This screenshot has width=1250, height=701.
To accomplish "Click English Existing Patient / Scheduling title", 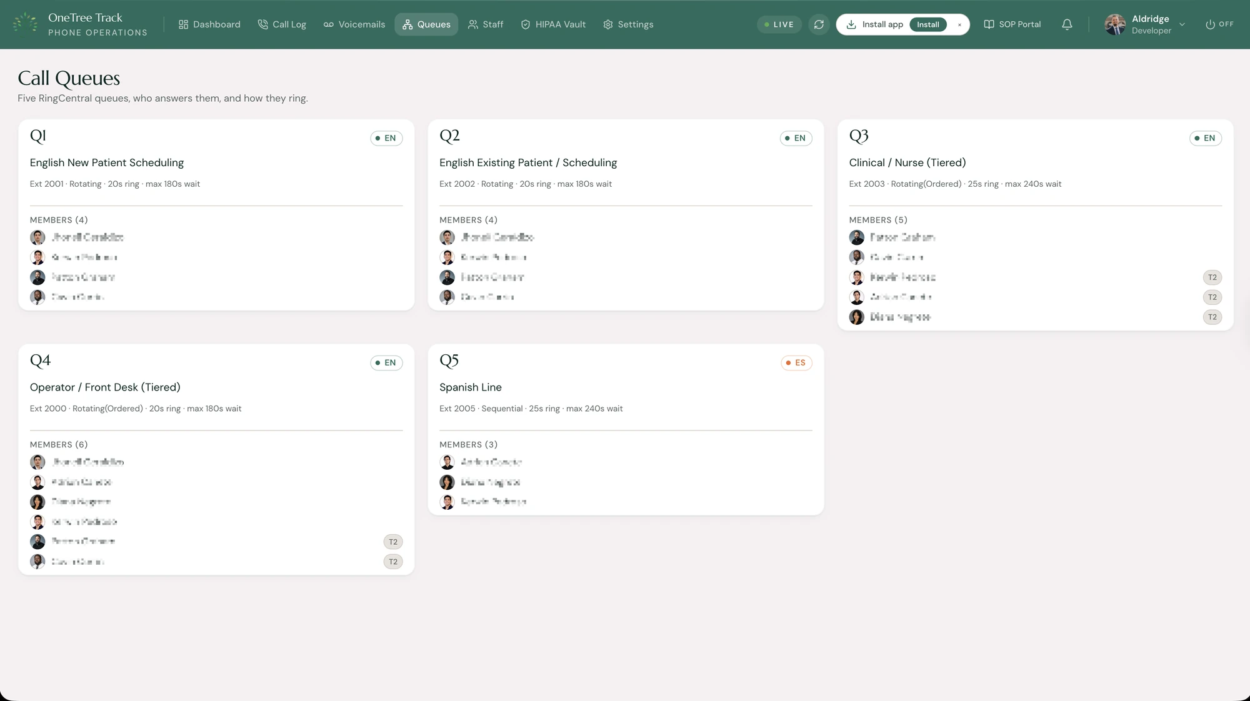I will [x=528, y=162].
